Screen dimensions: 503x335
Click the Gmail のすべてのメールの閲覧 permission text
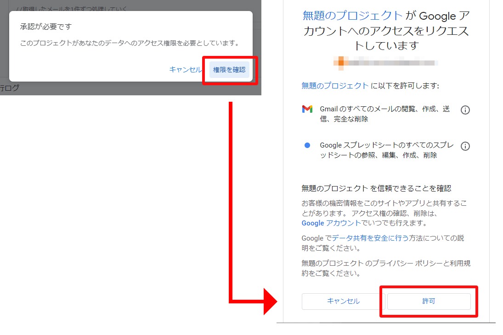pyautogui.click(x=385, y=114)
